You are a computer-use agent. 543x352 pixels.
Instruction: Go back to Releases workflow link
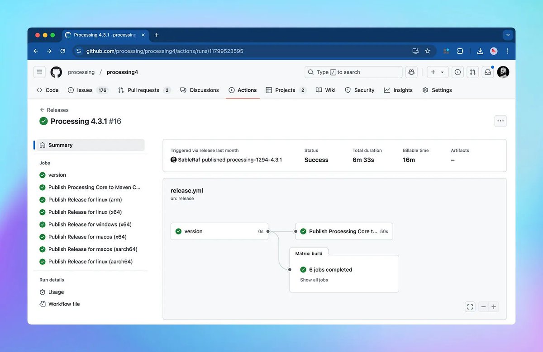coord(54,110)
